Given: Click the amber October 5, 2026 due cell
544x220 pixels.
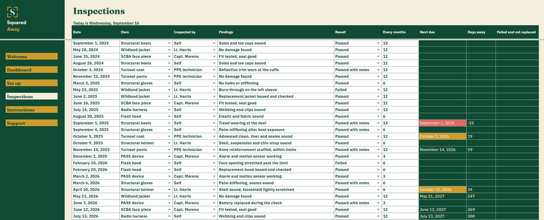Looking at the screenshot, I should click(x=442, y=136).
